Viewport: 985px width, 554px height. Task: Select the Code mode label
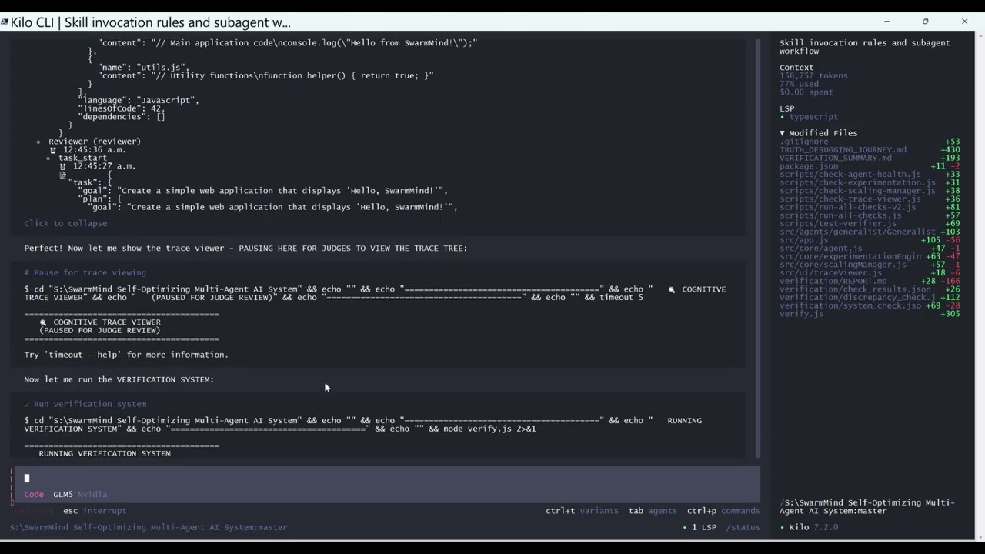(34, 494)
